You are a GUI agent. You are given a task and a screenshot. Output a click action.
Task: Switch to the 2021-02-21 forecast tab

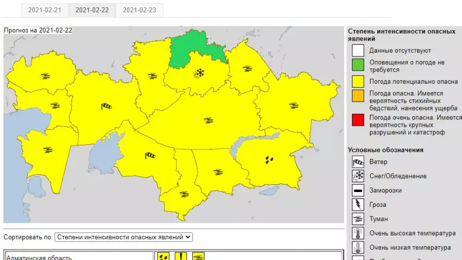coord(45,10)
